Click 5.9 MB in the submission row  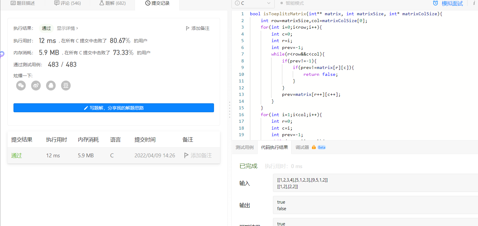(86, 155)
